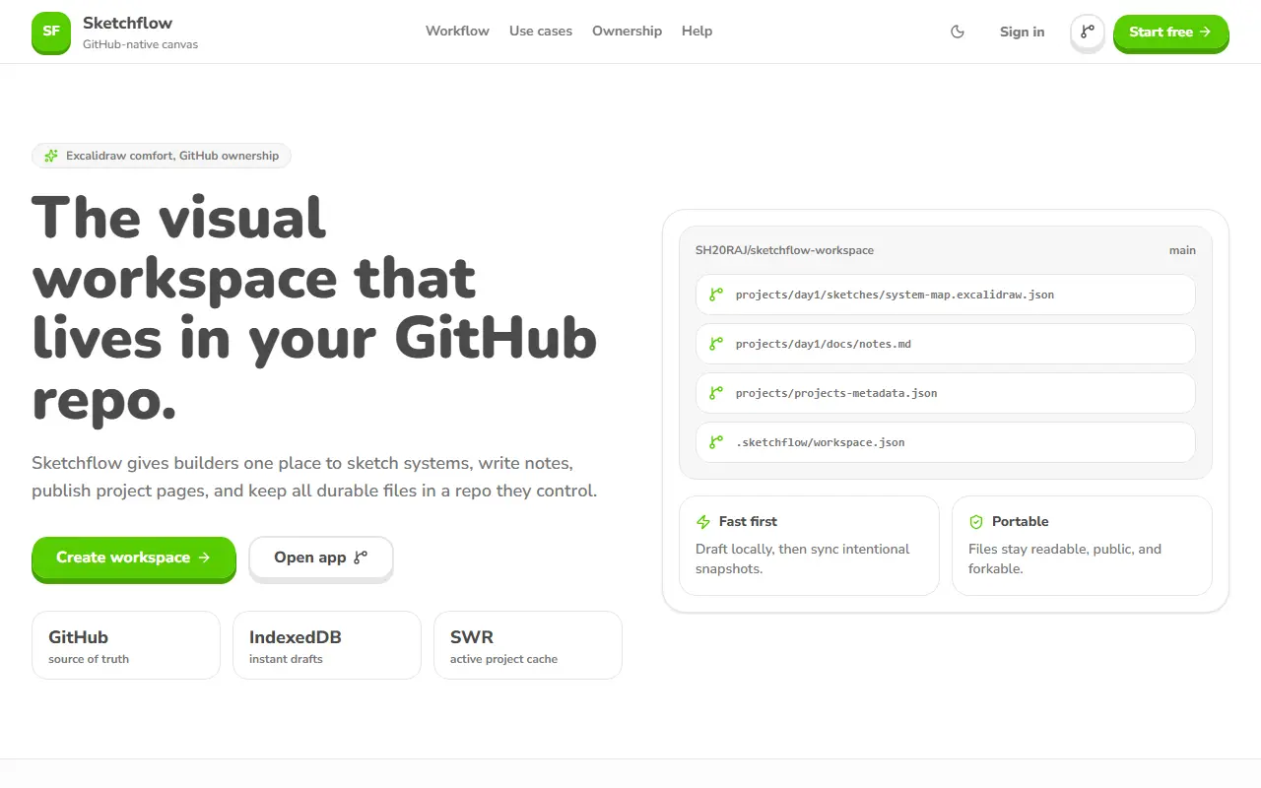Click the git branch icon button in header
The height and width of the screenshot is (788, 1261).
tap(1088, 32)
